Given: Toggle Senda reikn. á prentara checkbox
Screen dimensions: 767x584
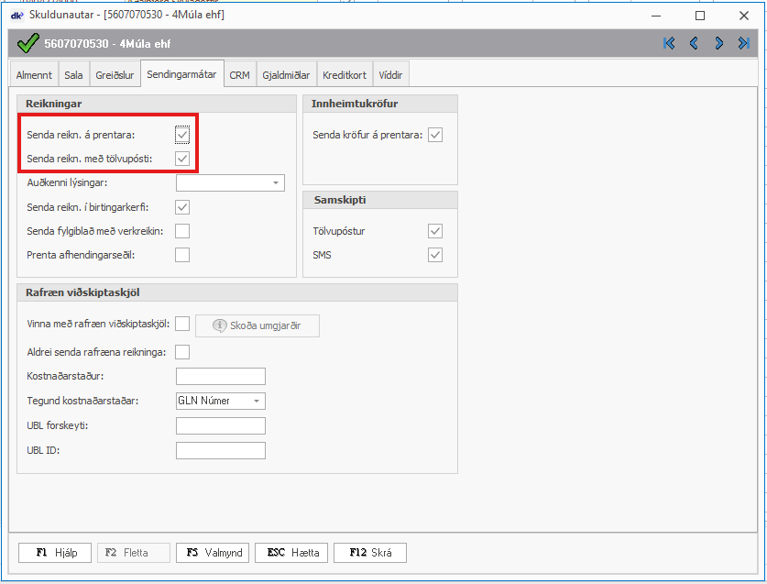Looking at the screenshot, I should tap(182, 135).
